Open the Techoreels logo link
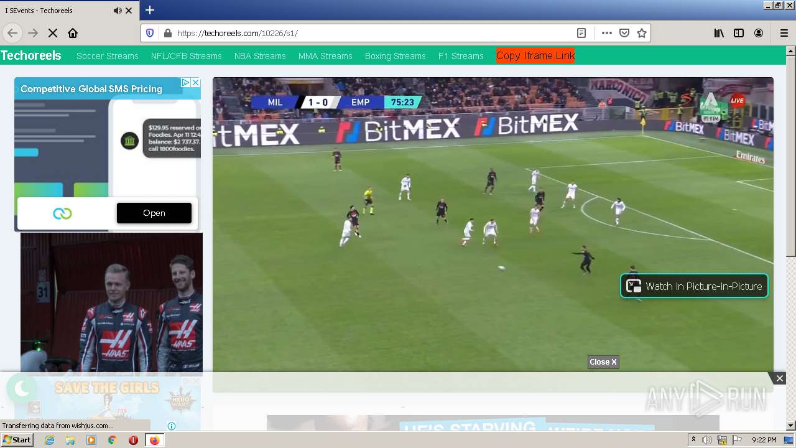The width and height of the screenshot is (796, 448). click(x=31, y=55)
